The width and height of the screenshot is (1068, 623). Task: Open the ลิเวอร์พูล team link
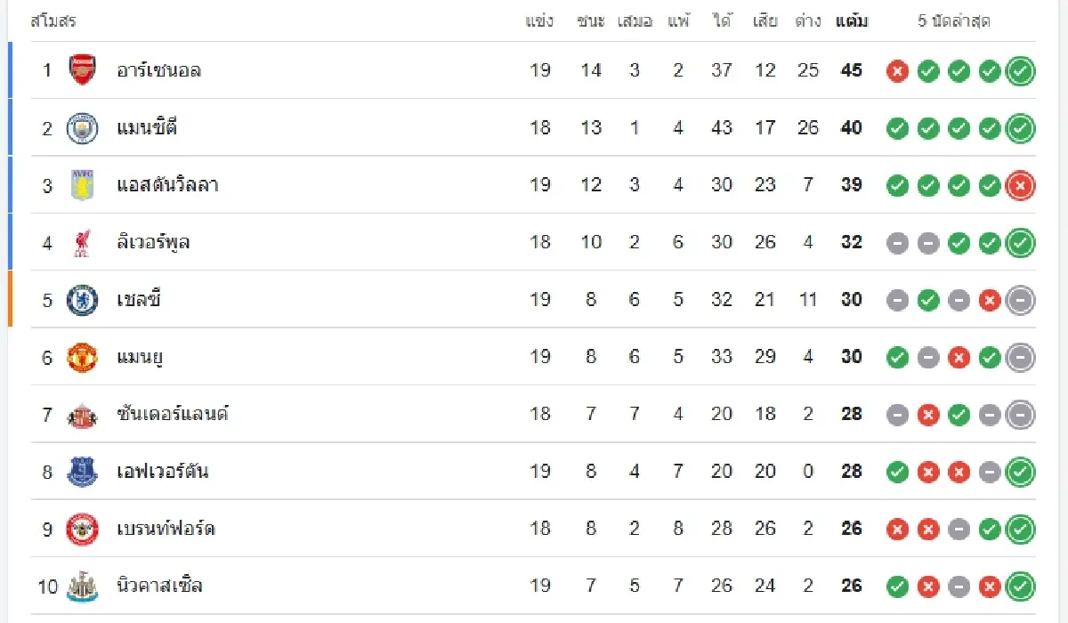[153, 242]
